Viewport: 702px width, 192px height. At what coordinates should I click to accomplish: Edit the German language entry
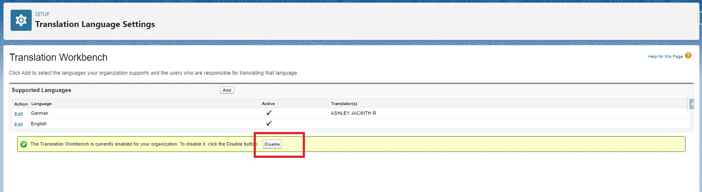coord(19,114)
